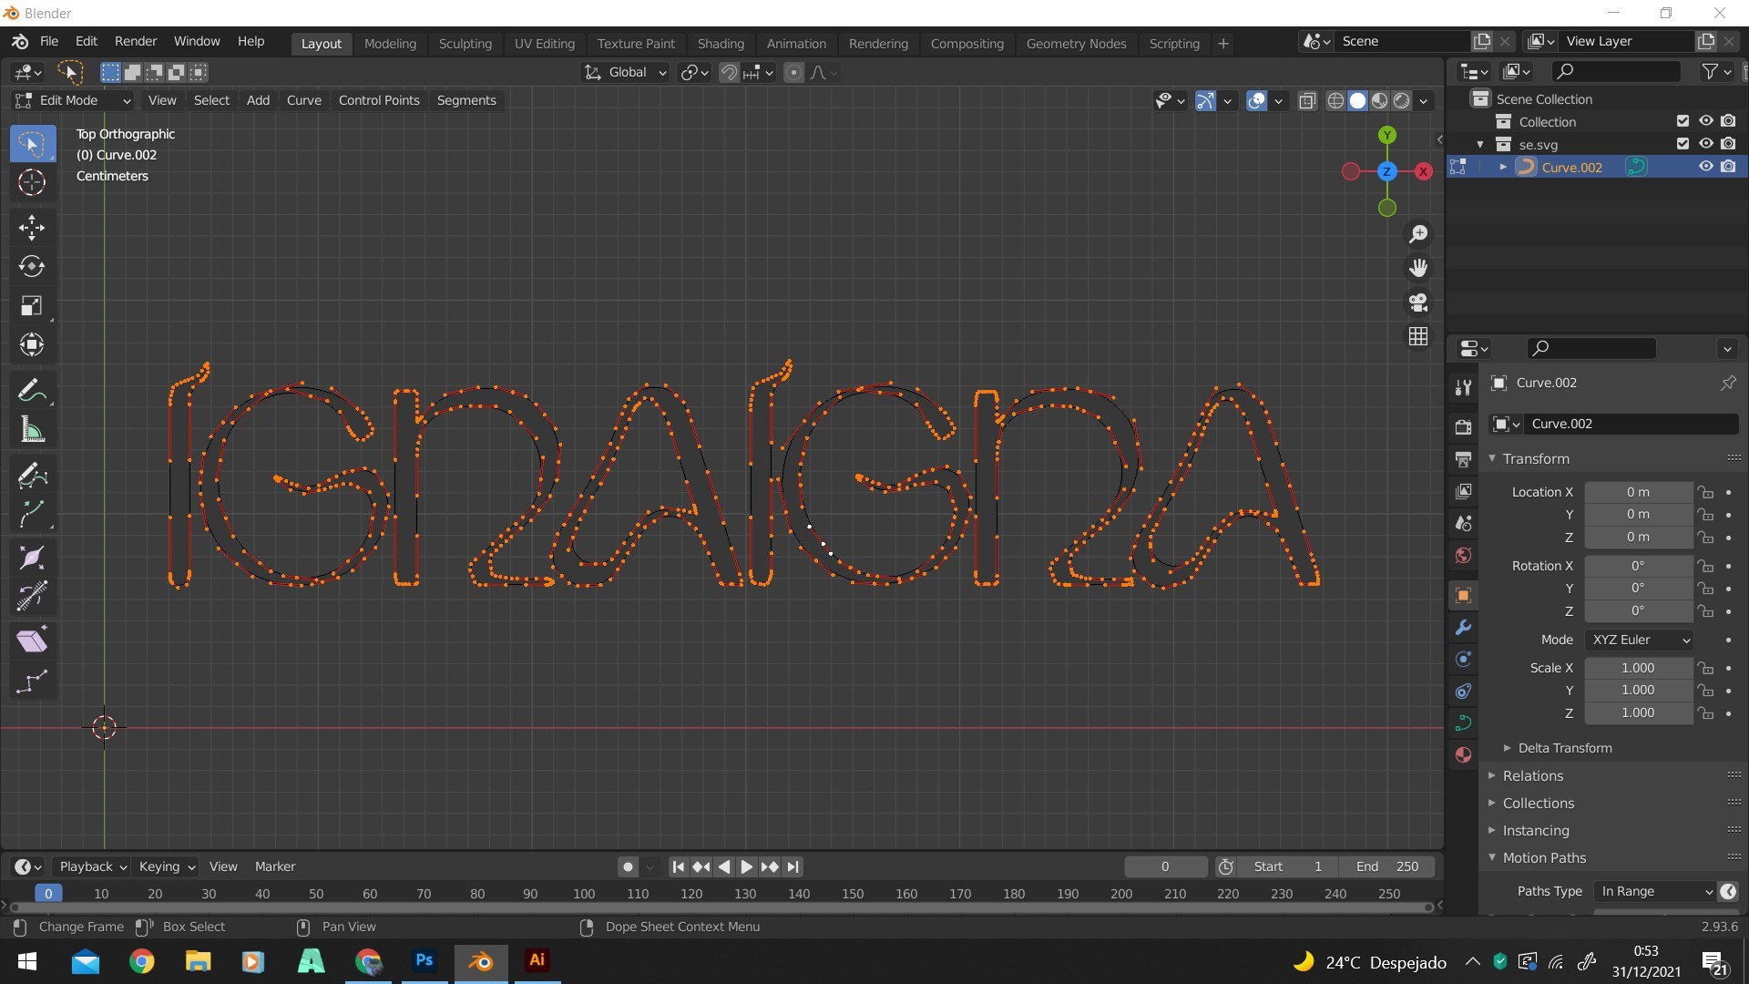The width and height of the screenshot is (1749, 984).
Task: Toggle snapping magnet in header
Action: click(729, 73)
